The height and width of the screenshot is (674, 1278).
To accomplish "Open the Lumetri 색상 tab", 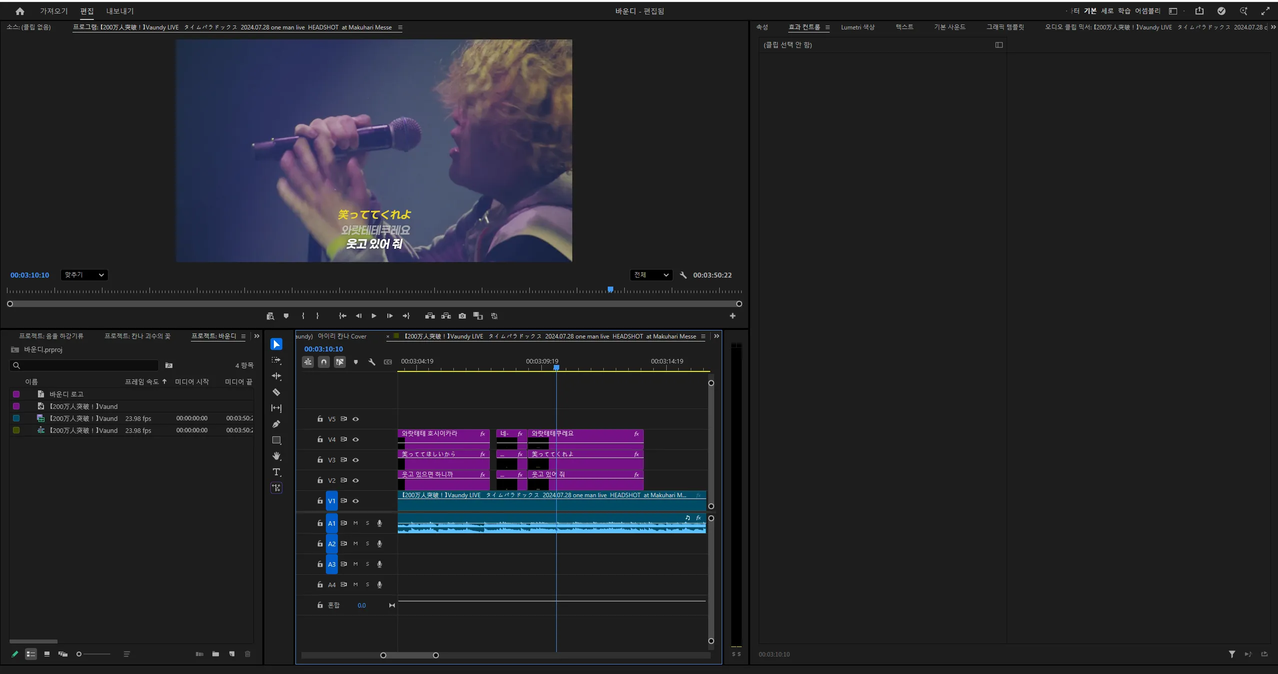I will pyautogui.click(x=858, y=27).
